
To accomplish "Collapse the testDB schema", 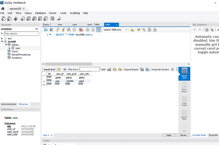I will click(2, 41).
